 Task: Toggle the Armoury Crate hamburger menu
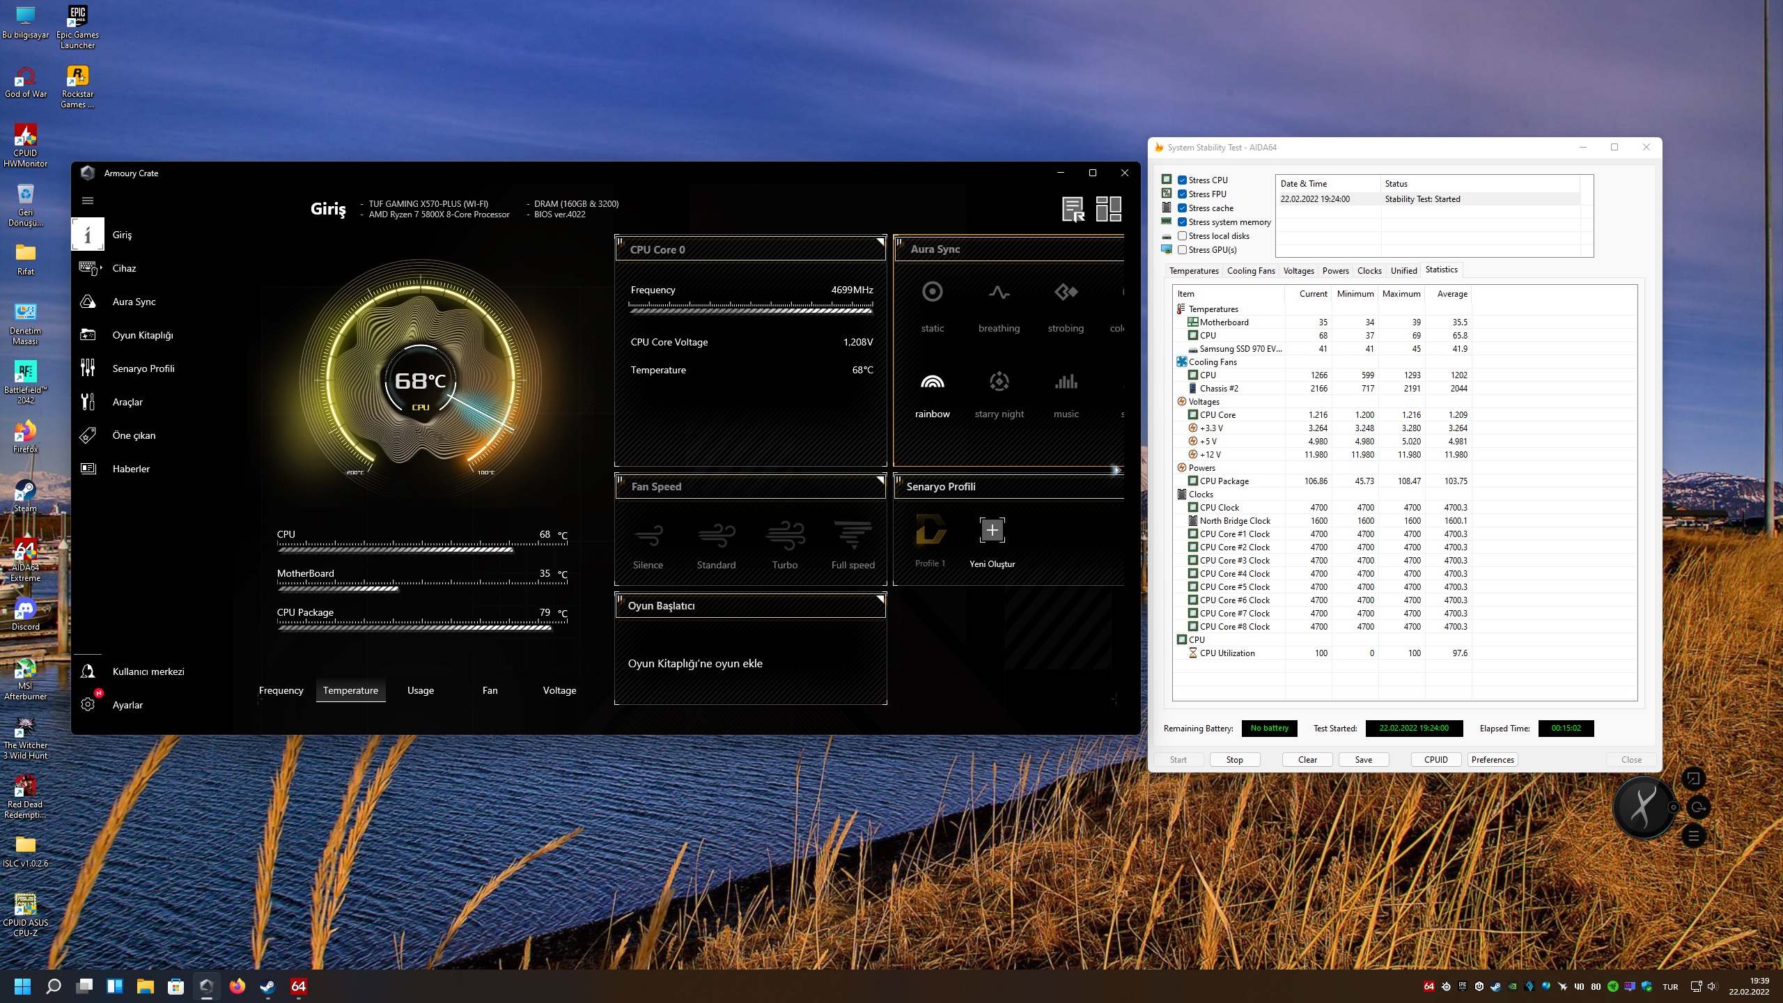(88, 201)
